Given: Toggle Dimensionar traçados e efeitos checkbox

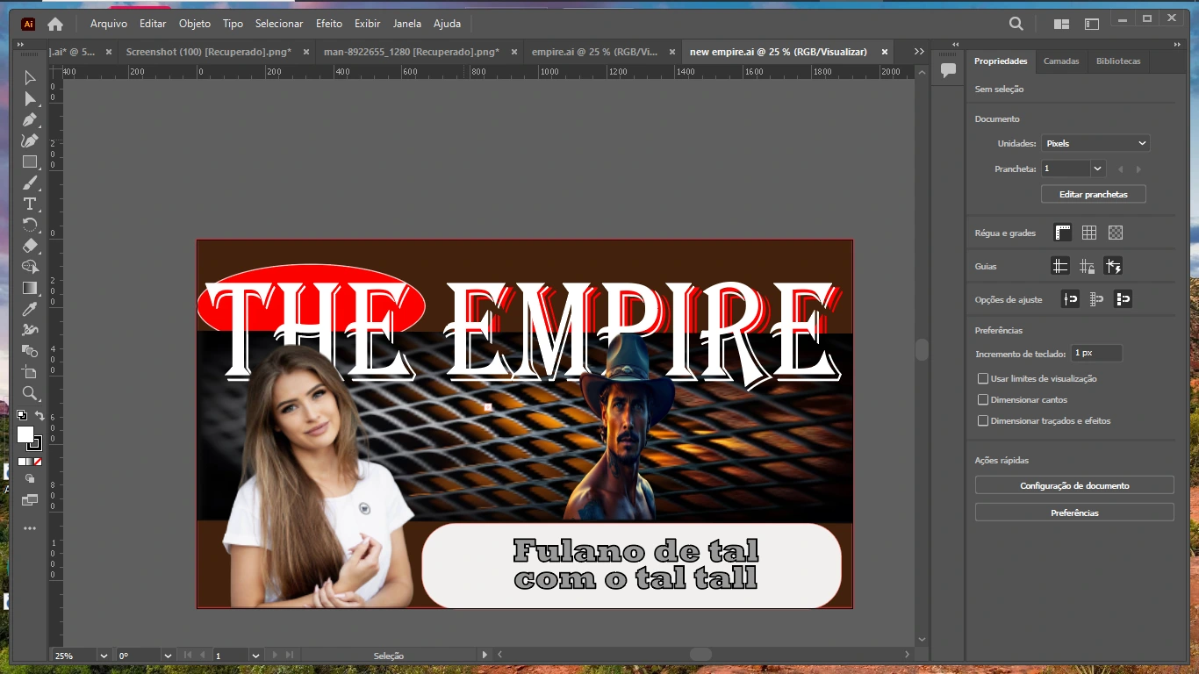Looking at the screenshot, I should coord(983,421).
